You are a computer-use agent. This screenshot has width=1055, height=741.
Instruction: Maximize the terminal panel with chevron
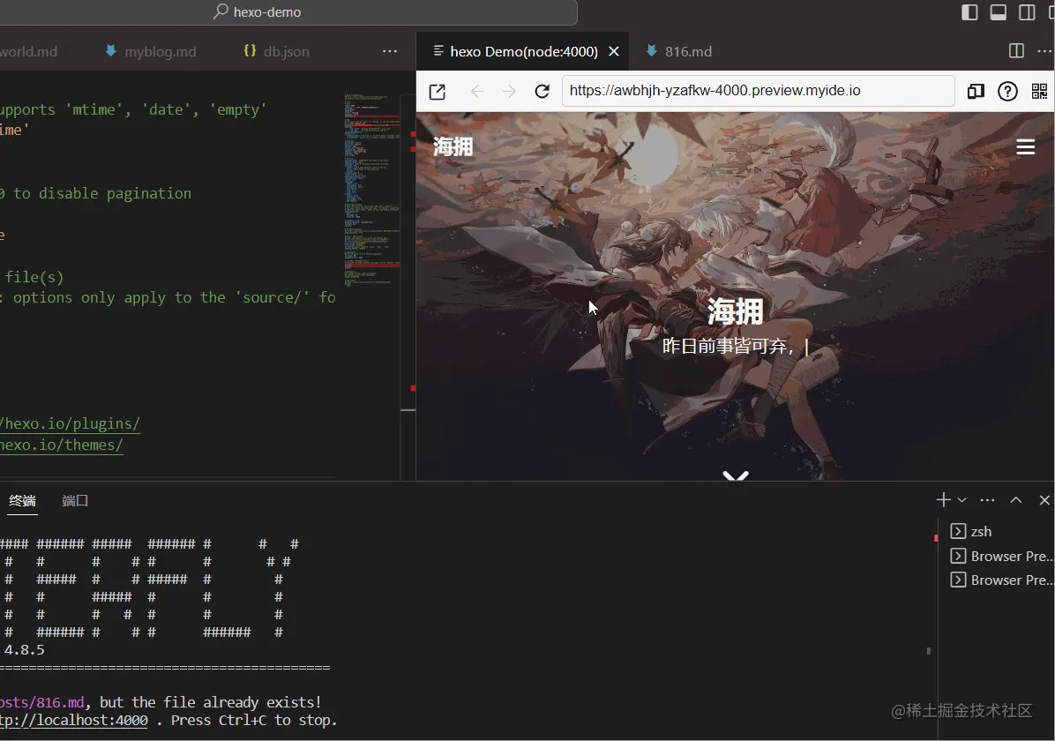[x=1016, y=500]
